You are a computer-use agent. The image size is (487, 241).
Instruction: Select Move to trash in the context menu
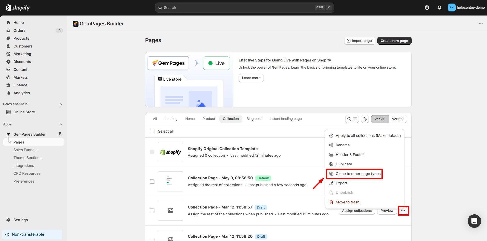pyautogui.click(x=347, y=202)
